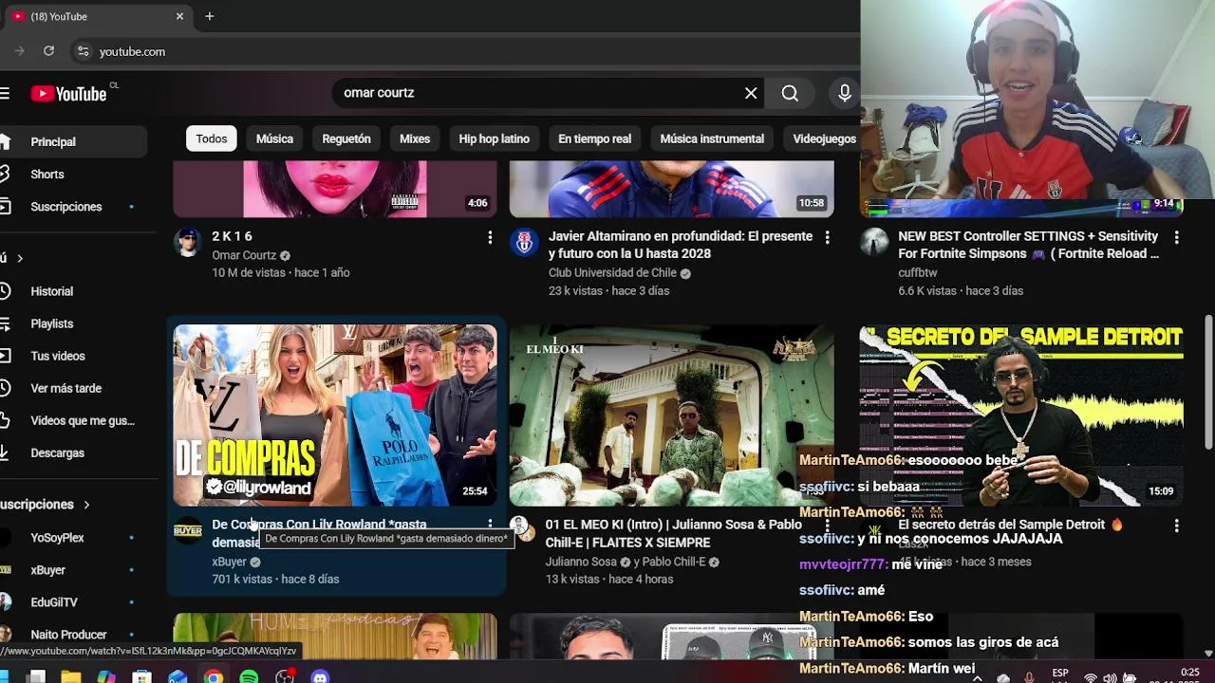Screen dimensions: 1215x683
Task: Click the volume icon in system tray
Action: (1110, 677)
